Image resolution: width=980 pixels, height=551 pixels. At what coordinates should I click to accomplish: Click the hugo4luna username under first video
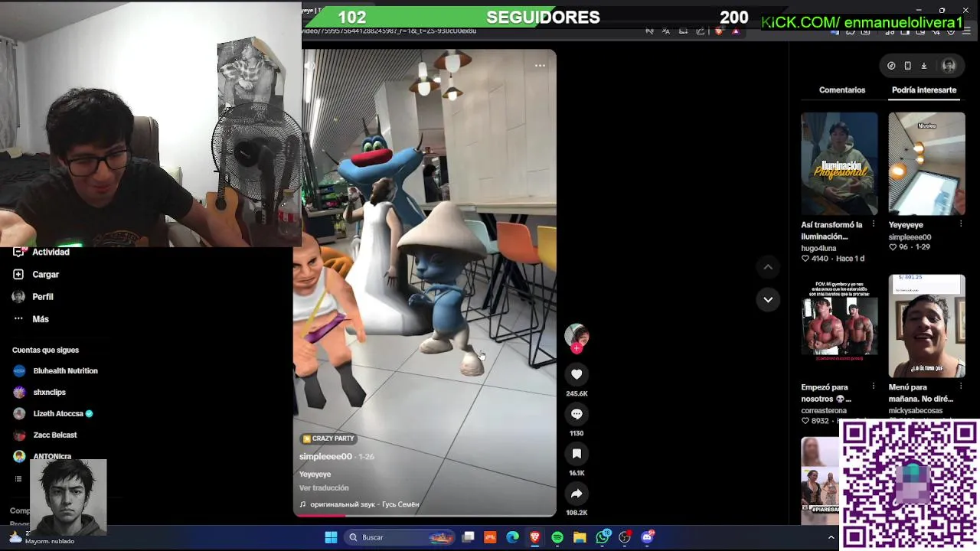click(818, 248)
